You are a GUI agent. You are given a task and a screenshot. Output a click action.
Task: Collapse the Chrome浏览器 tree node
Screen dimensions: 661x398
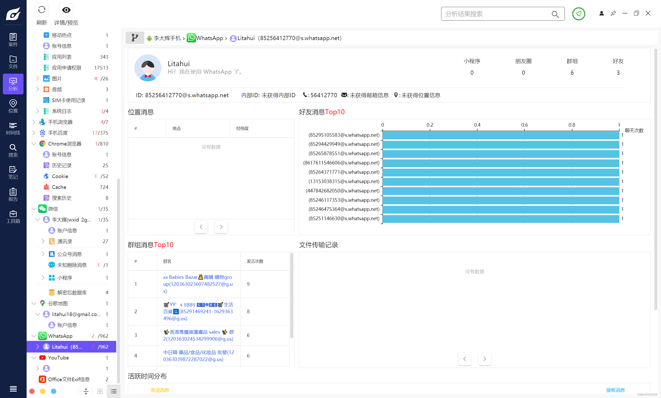point(34,144)
